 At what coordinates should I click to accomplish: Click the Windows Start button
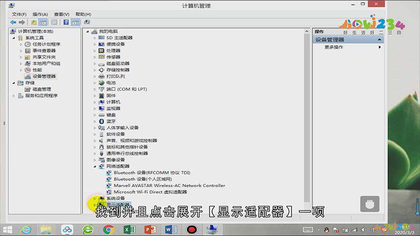(7, 230)
